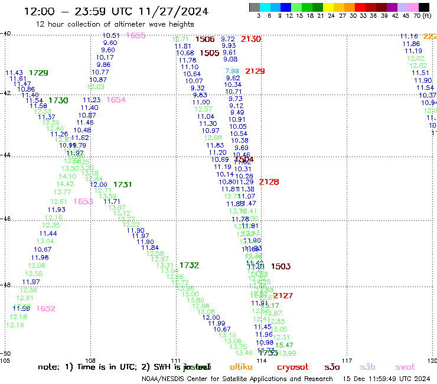The height and width of the screenshot is (384, 437).
Task: Click the cyan legend color swatch
Action: pyautogui.click(x=265, y=7)
